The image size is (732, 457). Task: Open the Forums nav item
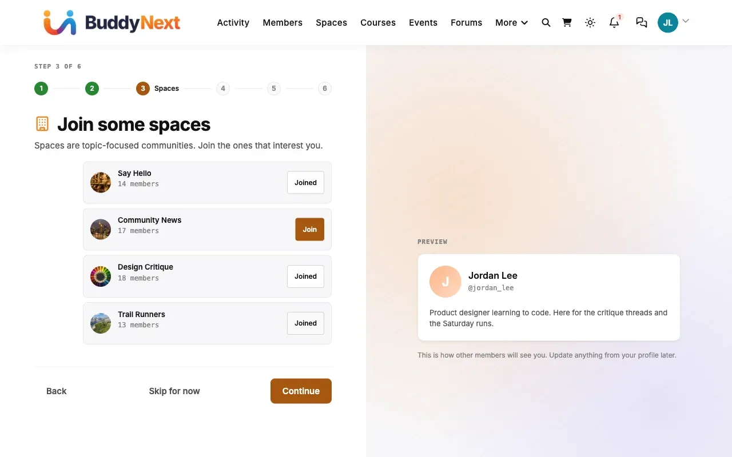pyautogui.click(x=467, y=23)
